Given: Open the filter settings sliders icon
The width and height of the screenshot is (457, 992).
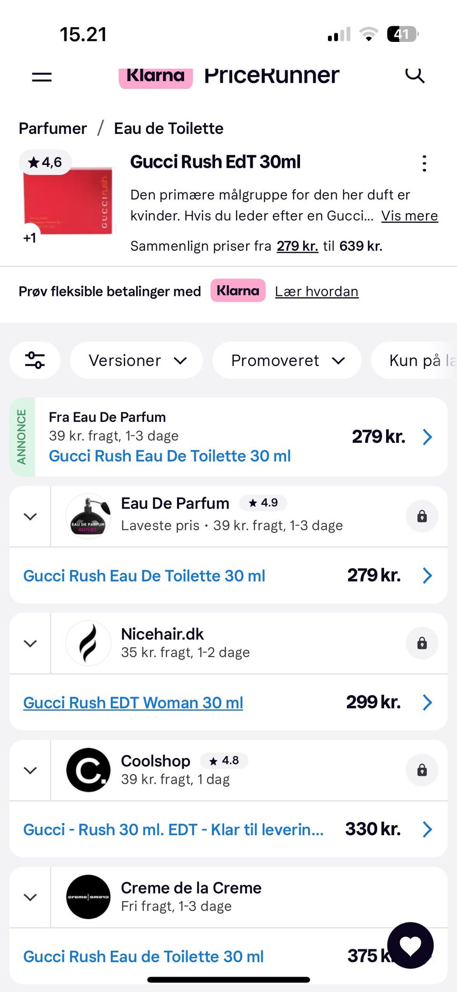Looking at the screenshot, I should tap(35, 360).
